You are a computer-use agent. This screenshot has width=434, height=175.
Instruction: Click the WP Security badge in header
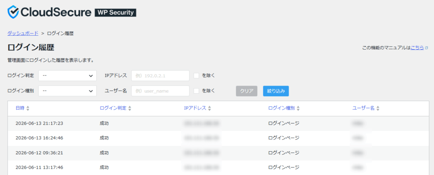pyautogui.click(x=115, y=13)
